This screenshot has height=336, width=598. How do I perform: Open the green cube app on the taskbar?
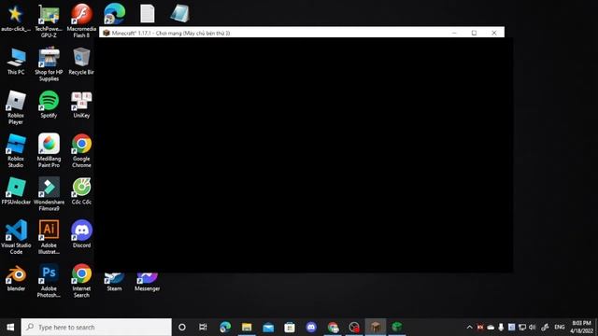click(x=397, y=327)
